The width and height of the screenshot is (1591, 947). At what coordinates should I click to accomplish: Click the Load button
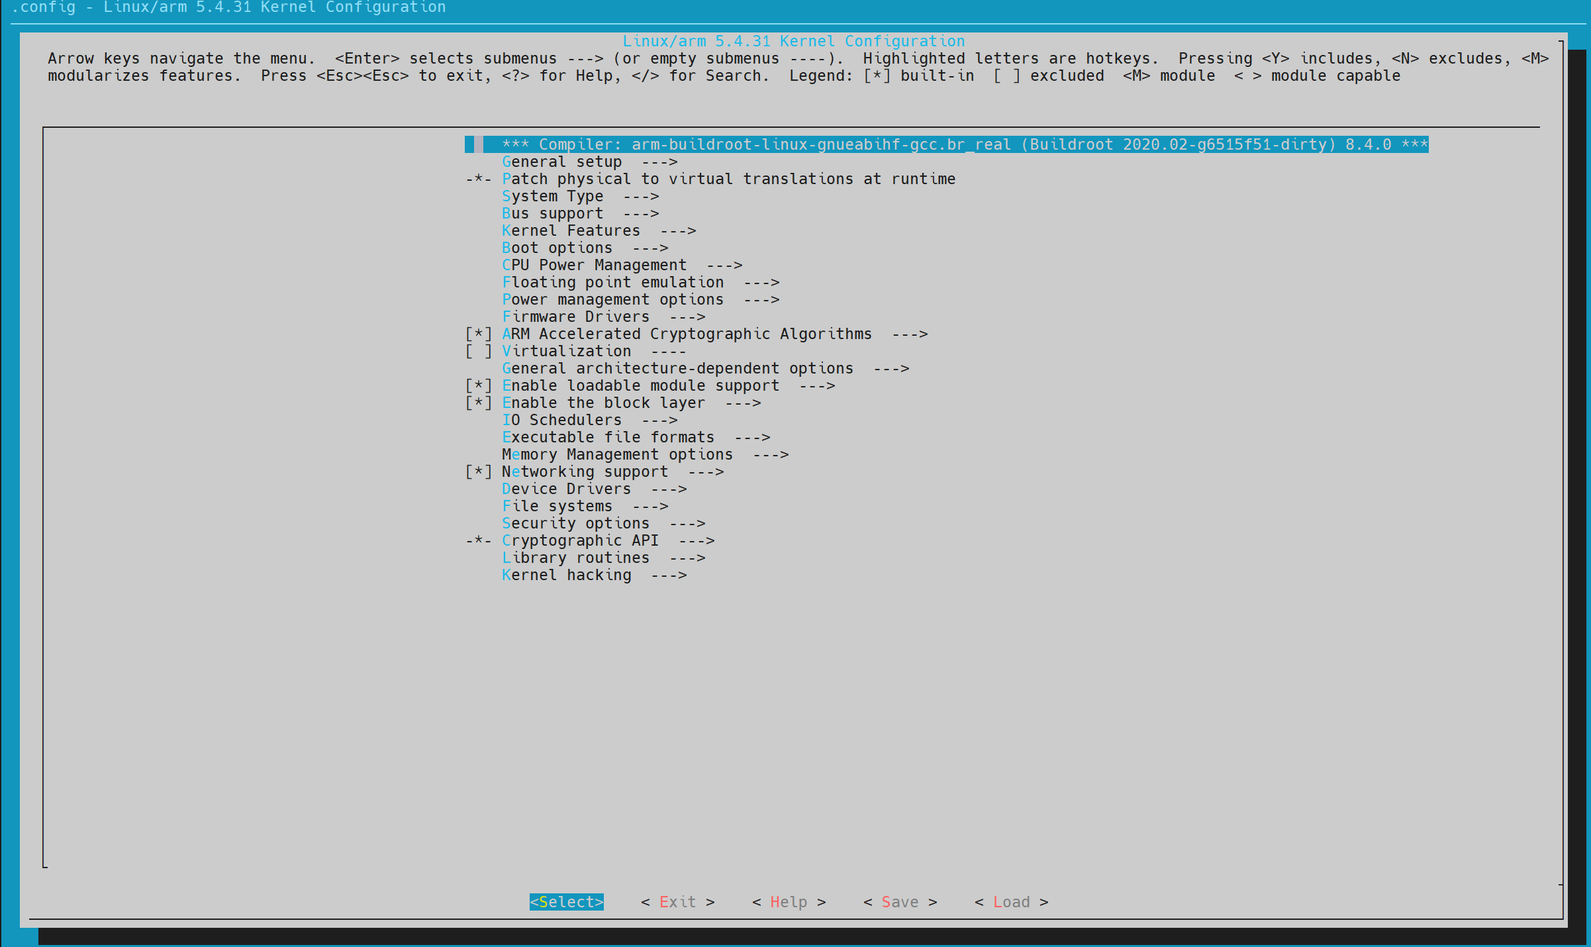[1010, 903]
